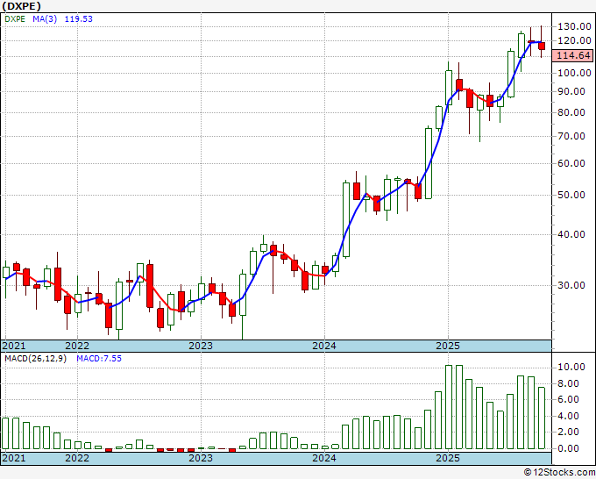Click the 119.53 moving average value
This screenshot has width=596, height=479.
pos(78,19)
